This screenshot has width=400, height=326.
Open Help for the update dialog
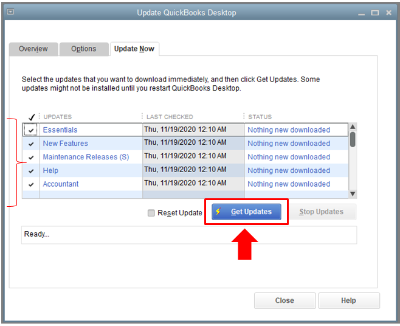[x=349, y=300]
